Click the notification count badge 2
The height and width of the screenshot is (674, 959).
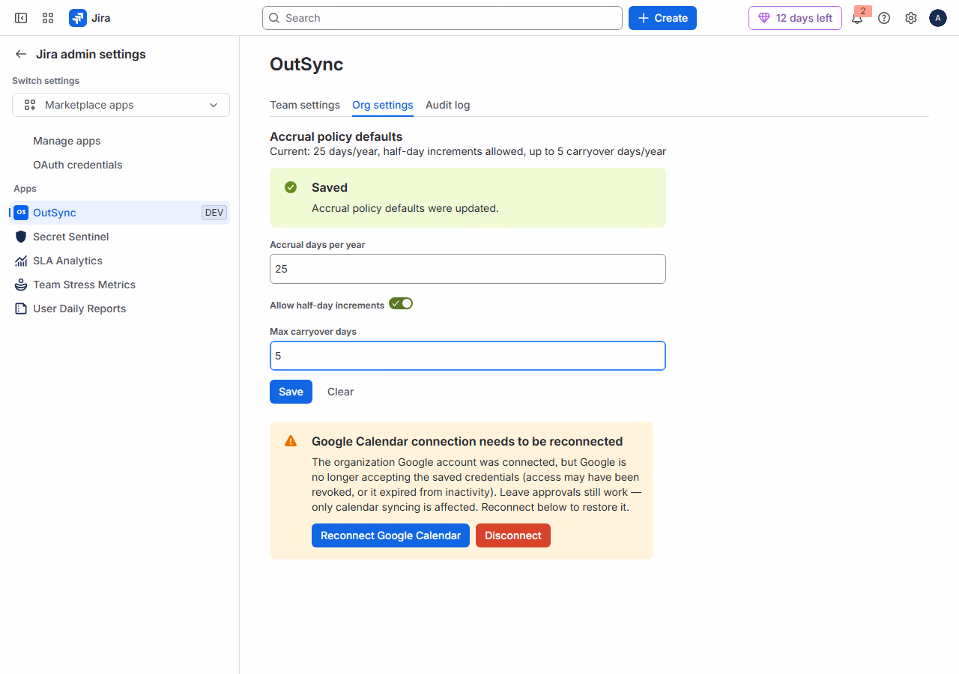(x=863, y=11)
